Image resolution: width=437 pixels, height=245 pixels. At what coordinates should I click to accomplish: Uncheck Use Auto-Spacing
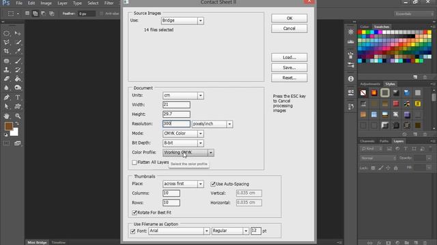point(213,184)
